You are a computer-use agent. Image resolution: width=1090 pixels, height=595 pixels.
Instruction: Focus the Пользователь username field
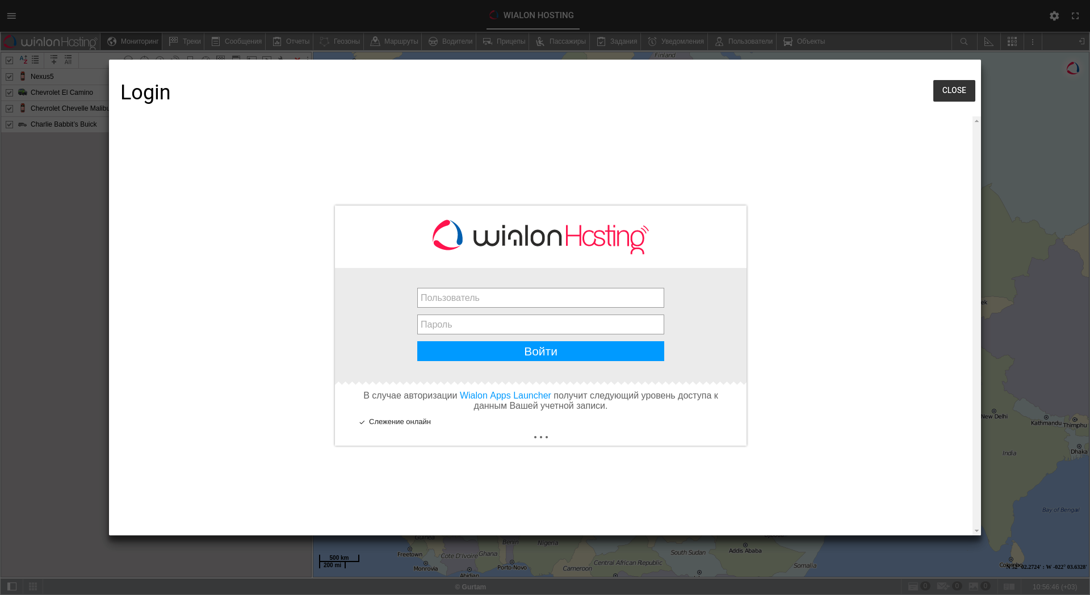[x=540, y=297]
